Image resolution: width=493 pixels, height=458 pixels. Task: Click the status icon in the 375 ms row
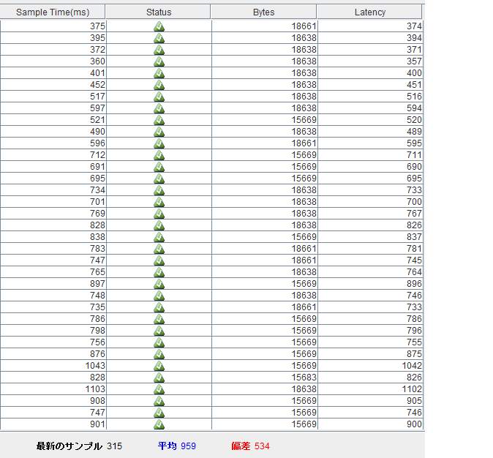click(159, 26)
